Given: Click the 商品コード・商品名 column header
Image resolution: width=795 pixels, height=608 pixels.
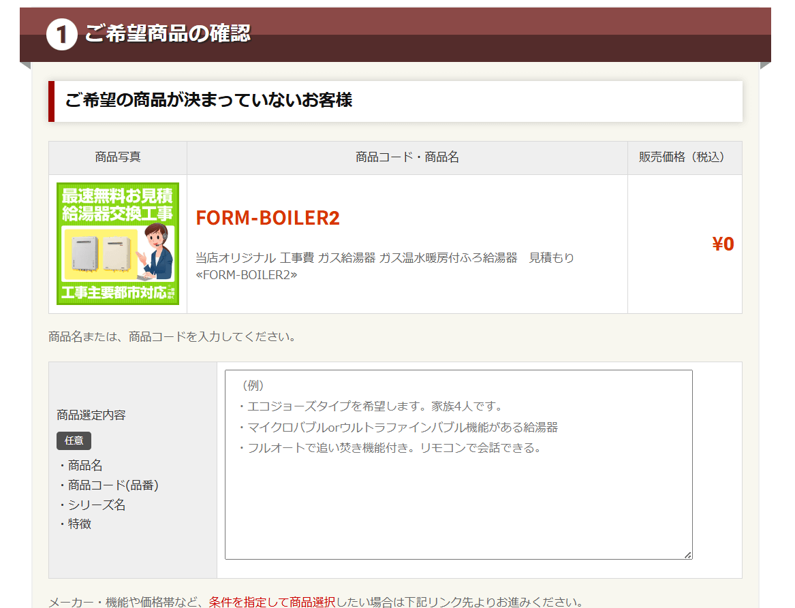Looking at the screenshot, I should pos(407,157).
